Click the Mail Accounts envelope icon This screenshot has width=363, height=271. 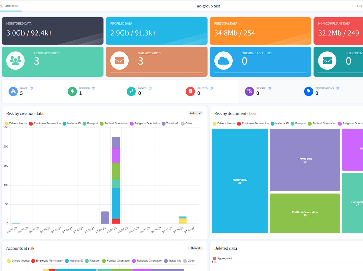pos(119,61)
